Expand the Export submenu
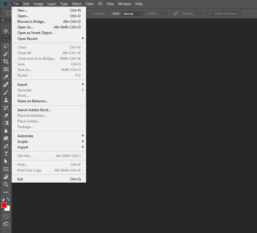This screenshot has height=233, width=257. [x=49, y=84]
